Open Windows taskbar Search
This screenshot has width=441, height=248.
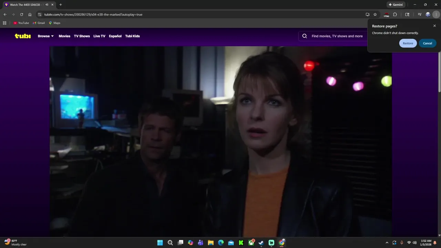click(170, 242)
